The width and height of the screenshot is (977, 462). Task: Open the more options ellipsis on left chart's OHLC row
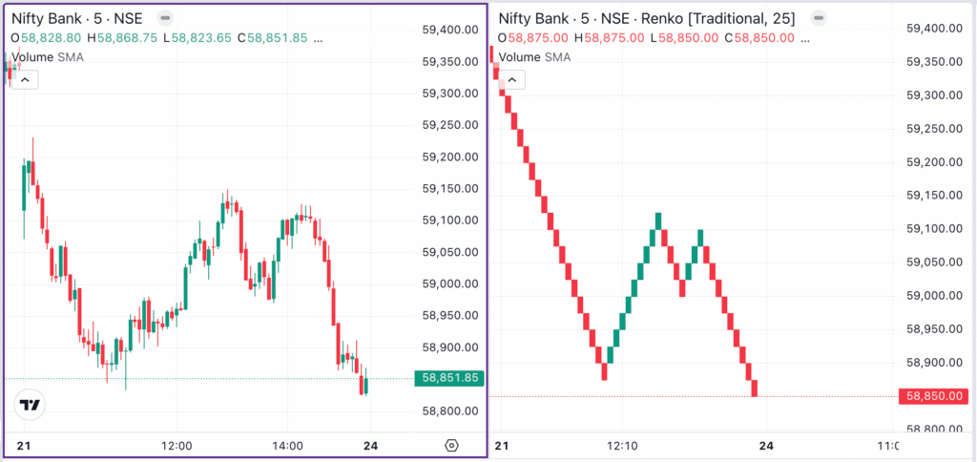tap(318, 38)
